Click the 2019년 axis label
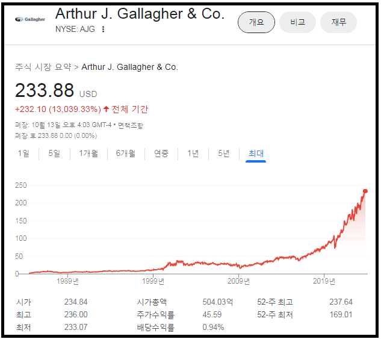 click(324, 281)
